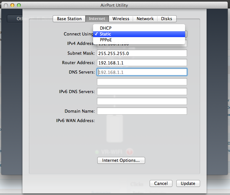The width and height of the screenshot is (230, 195).
Task: Click the second IPv6 DNS Servers field
Action: pyautogui.click(x=142, y=101)
